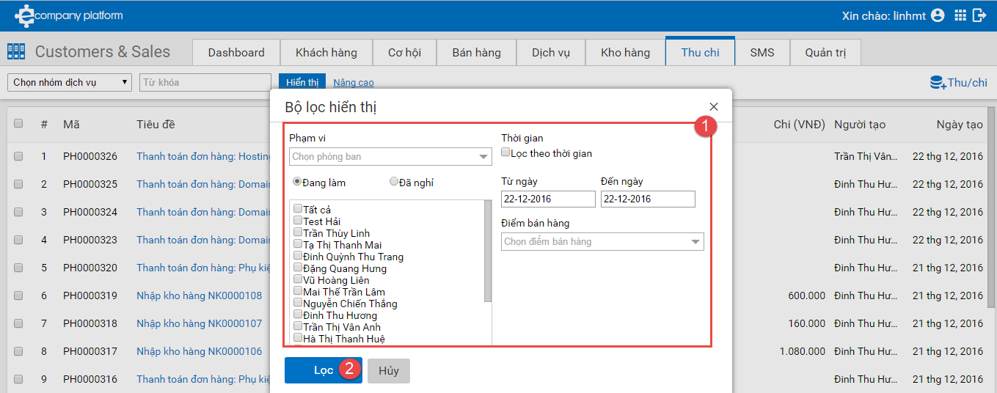Expand the Chọn phòng ban dropdown
This screenshot has height=393, width=997.
point(390,156)
